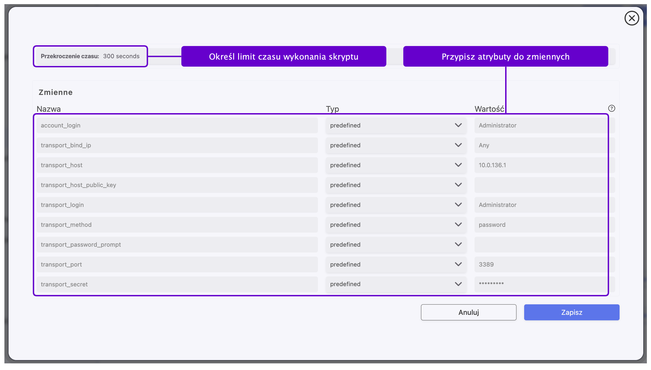Expand the transport_bind_ip type dropdown
The height and width of the screenshot is (370, 651).
pos(396,145)
